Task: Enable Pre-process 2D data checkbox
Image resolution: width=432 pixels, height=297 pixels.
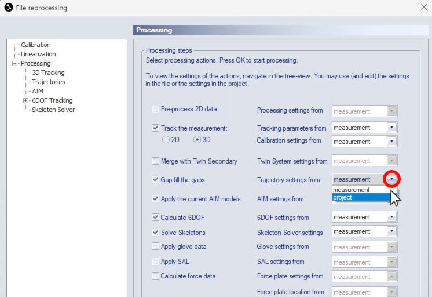Action: [x=155, y=109]
